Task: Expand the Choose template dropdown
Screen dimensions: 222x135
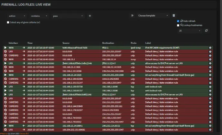Action: [x=153, y=15]
